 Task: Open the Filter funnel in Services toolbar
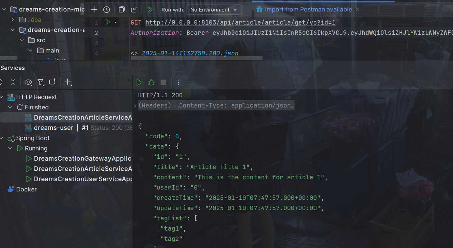click(40, 82)
